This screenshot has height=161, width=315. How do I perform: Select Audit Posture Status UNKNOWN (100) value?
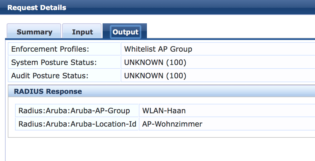[x=155, y=76]
